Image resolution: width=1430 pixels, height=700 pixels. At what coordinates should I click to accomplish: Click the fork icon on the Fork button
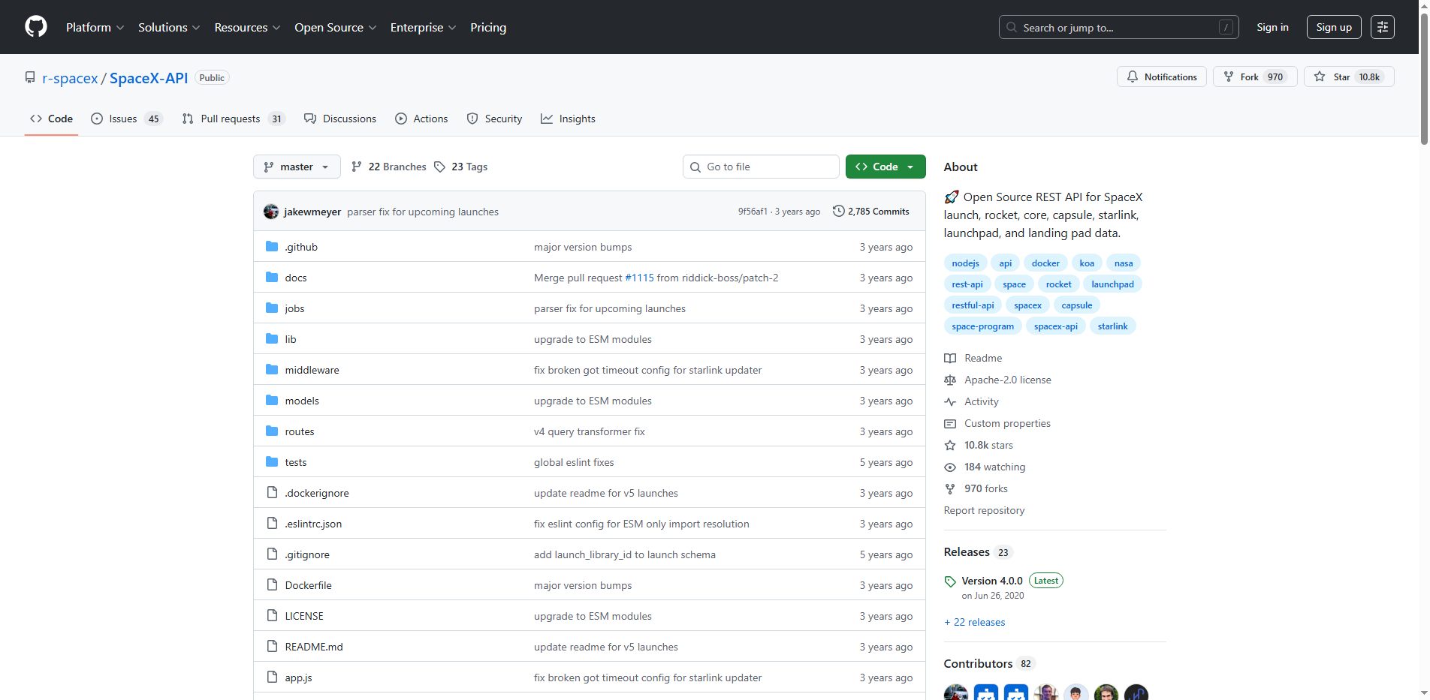pyautogui.click(x=1228, y=77)
